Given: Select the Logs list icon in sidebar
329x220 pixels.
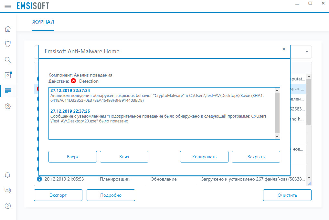Looking at the screenshot, I should [x=8, y=90].
